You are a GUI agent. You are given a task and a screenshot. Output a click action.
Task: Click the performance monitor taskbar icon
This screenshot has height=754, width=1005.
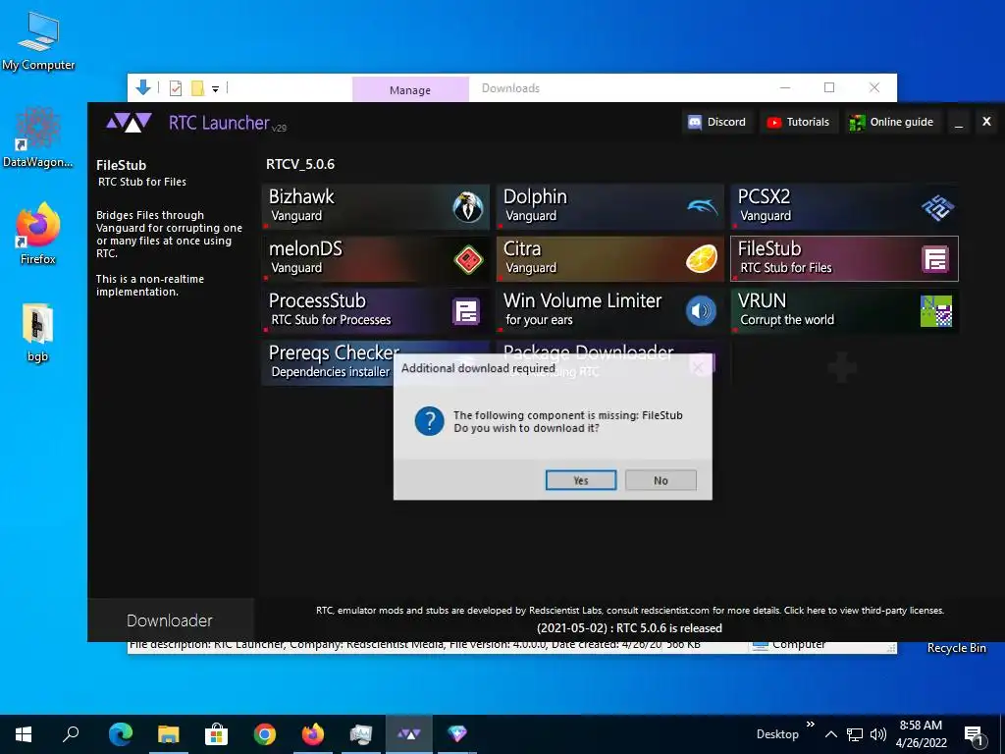[x=361, y=734]
